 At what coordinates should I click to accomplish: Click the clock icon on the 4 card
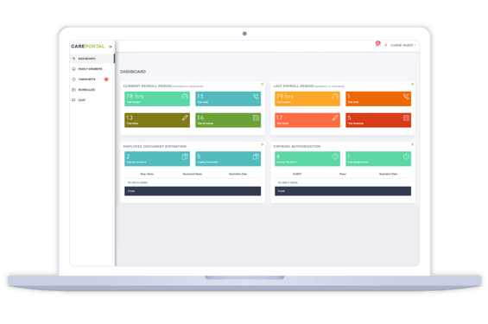click(x=335, y=156)
